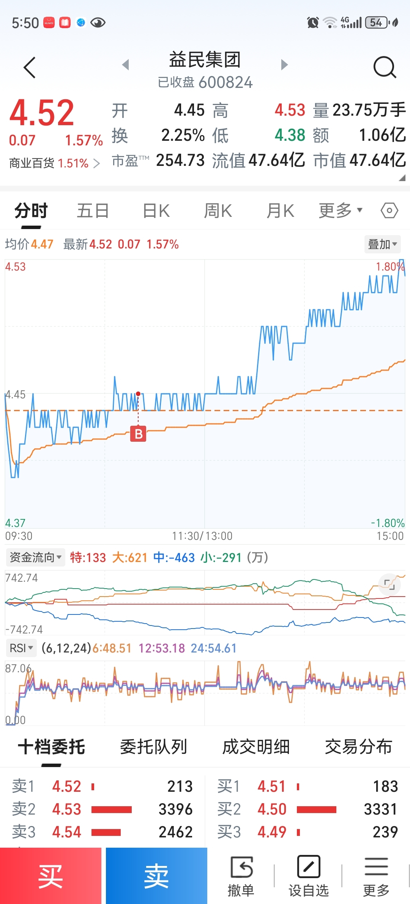This screenshot has height=904, width=410.
Task: Open 商业百货 sector link
Action: (x=54, y=163)
